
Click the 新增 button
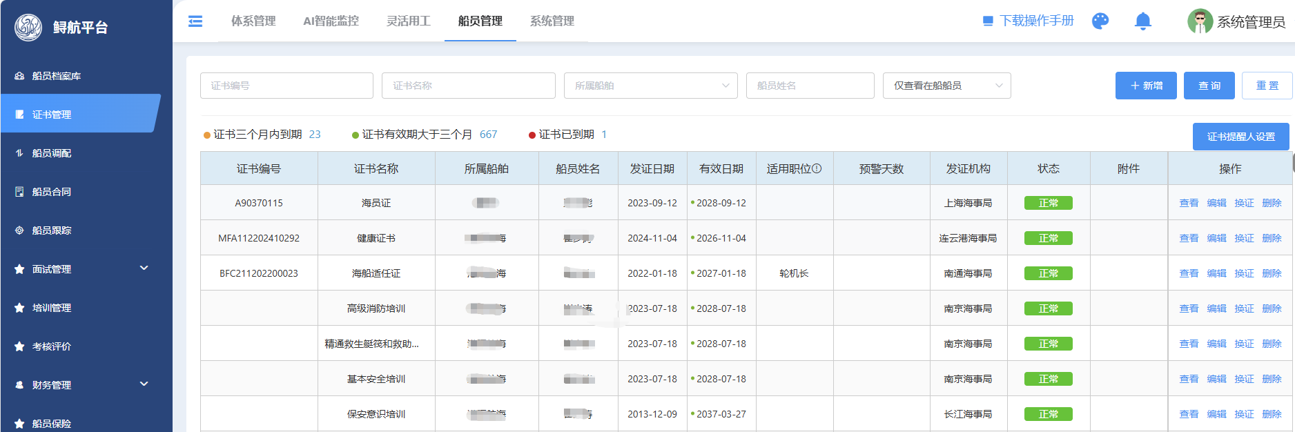1146,86
